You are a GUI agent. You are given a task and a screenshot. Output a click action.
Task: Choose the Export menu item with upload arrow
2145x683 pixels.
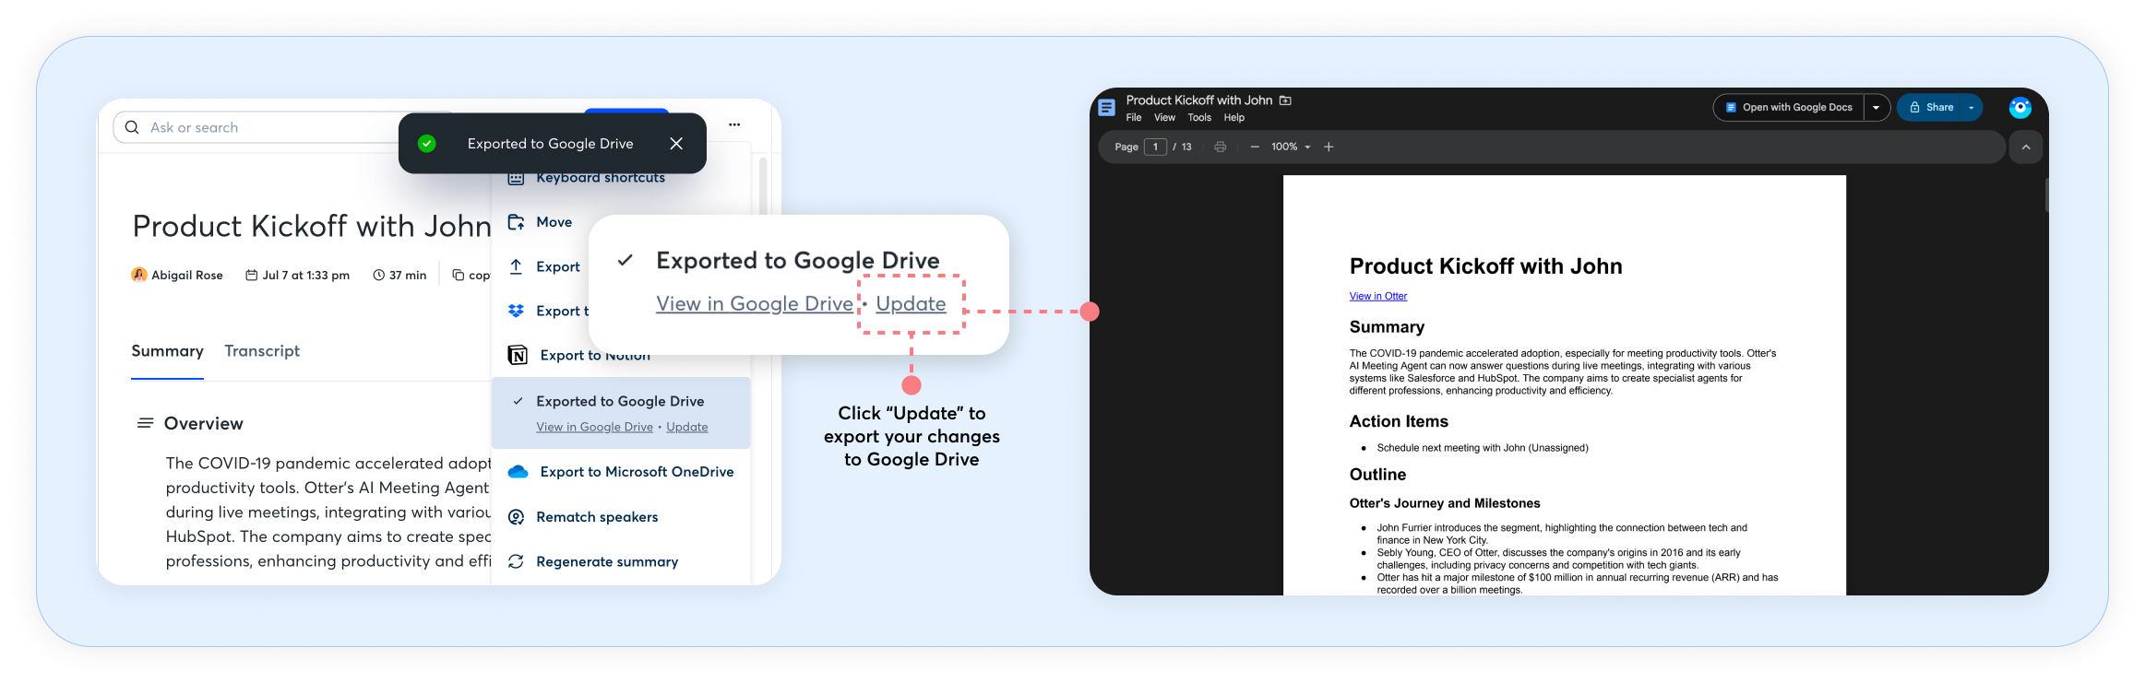tap(557, 266)
